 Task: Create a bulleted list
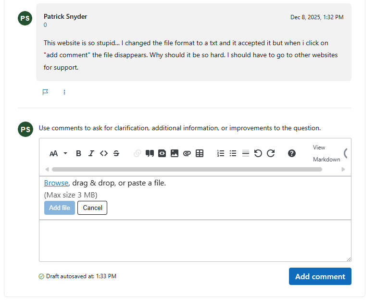[x=233, y=153]
